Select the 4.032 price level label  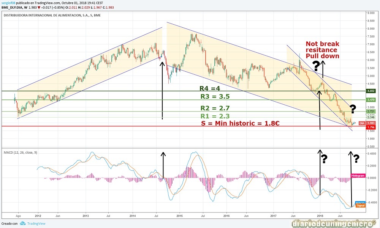point(359,91)
